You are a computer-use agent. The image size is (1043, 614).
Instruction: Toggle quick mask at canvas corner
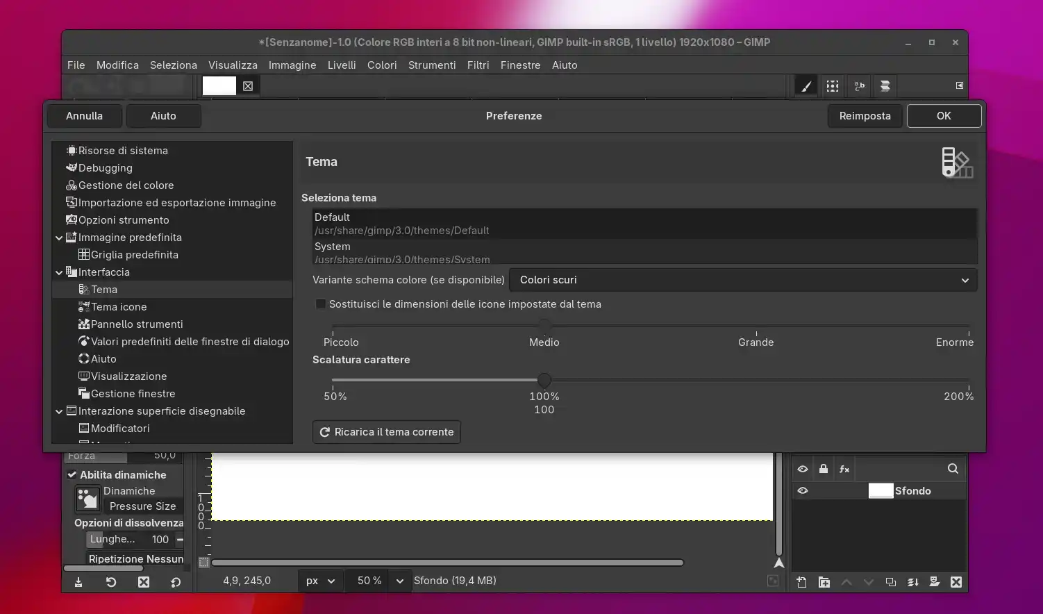[203, 563]
